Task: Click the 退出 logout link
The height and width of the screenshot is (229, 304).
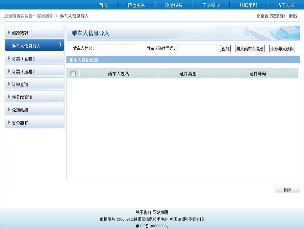Action: [293, 16]
